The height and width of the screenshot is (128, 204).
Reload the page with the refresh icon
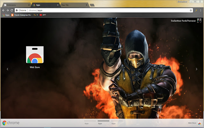coord(12,10)
